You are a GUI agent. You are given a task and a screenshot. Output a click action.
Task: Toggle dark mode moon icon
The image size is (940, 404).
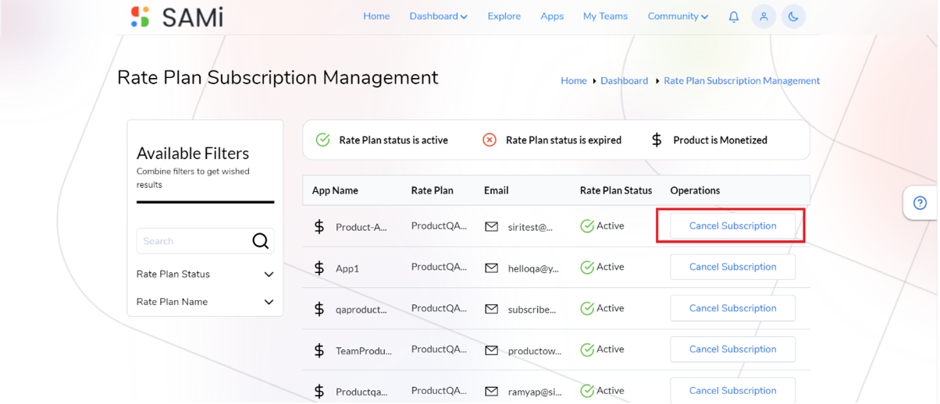(793, 16)
